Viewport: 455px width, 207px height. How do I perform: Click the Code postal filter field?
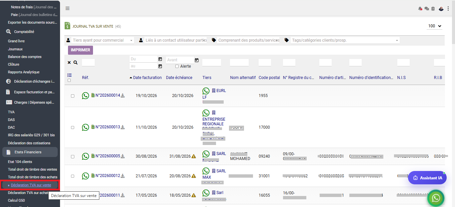click(x=265, y=62)
